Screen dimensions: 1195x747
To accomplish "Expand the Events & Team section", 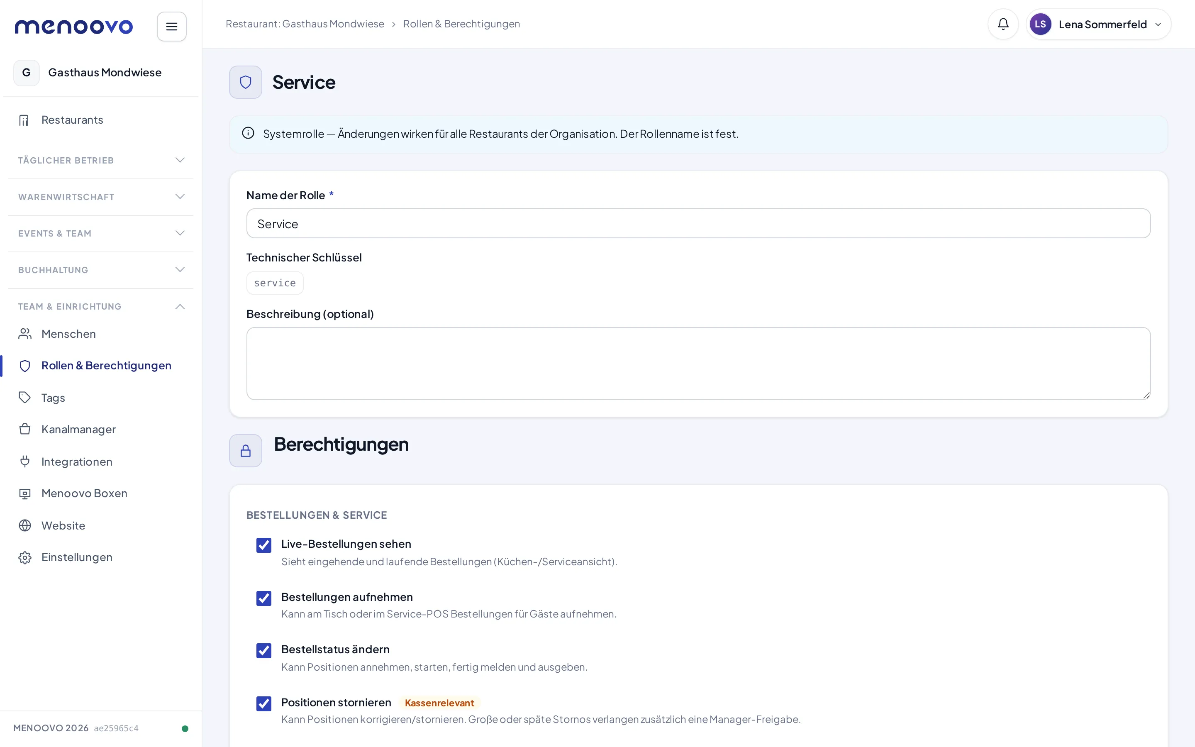I will (101, 234).
